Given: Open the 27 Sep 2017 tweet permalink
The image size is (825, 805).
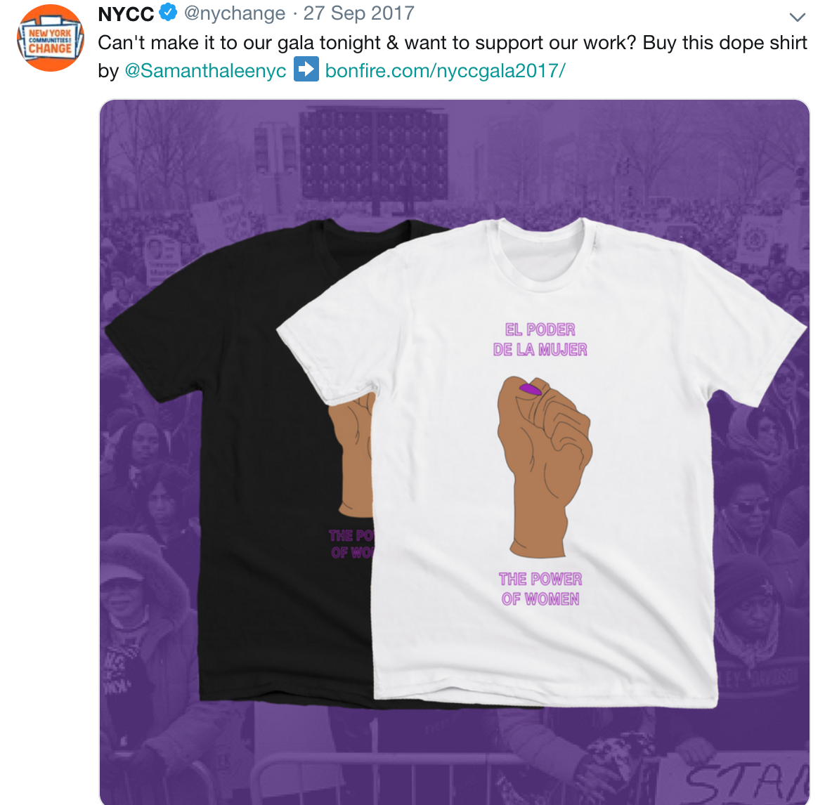Looking at the screenshot, I should pos(359,13).
